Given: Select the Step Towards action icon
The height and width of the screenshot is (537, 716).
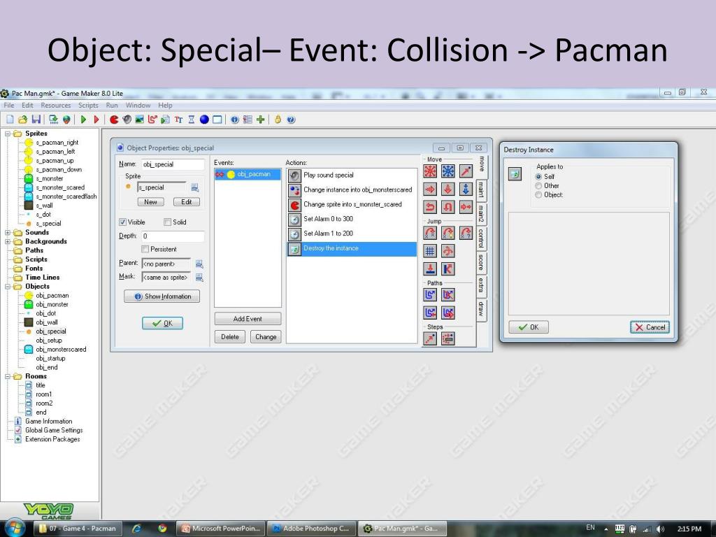Looking at the screenshot, I should click(430, 339).
